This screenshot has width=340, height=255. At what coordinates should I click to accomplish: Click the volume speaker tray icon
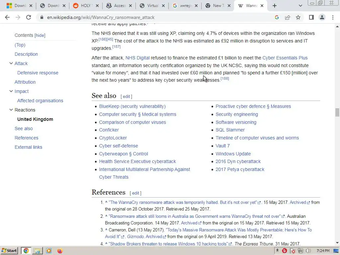click(308, 251)
